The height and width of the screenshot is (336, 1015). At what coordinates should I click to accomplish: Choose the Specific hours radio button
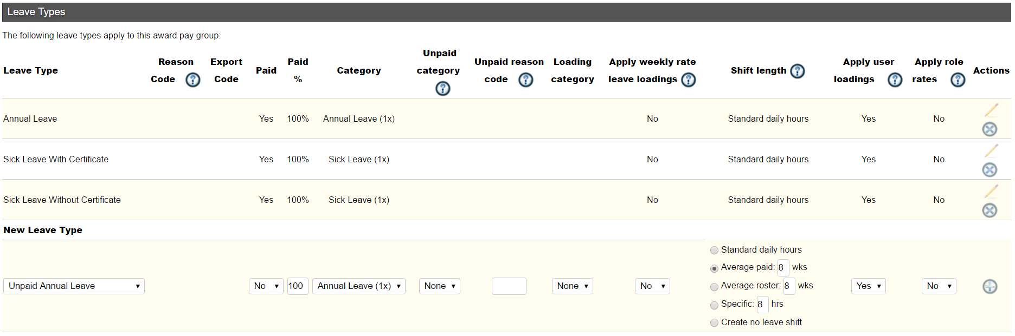[715, 305]
